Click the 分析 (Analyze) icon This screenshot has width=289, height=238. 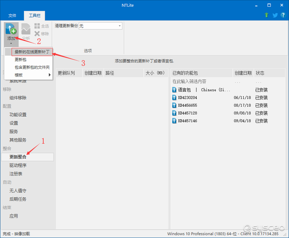click(x=26, y=29)
